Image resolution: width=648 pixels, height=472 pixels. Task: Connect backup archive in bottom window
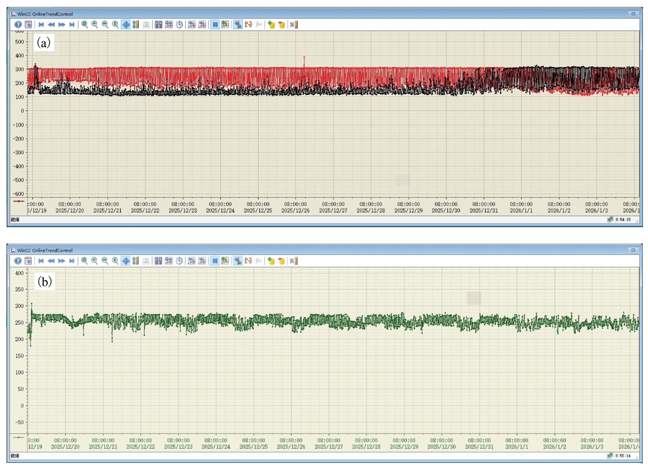click(x=271, y=261)
